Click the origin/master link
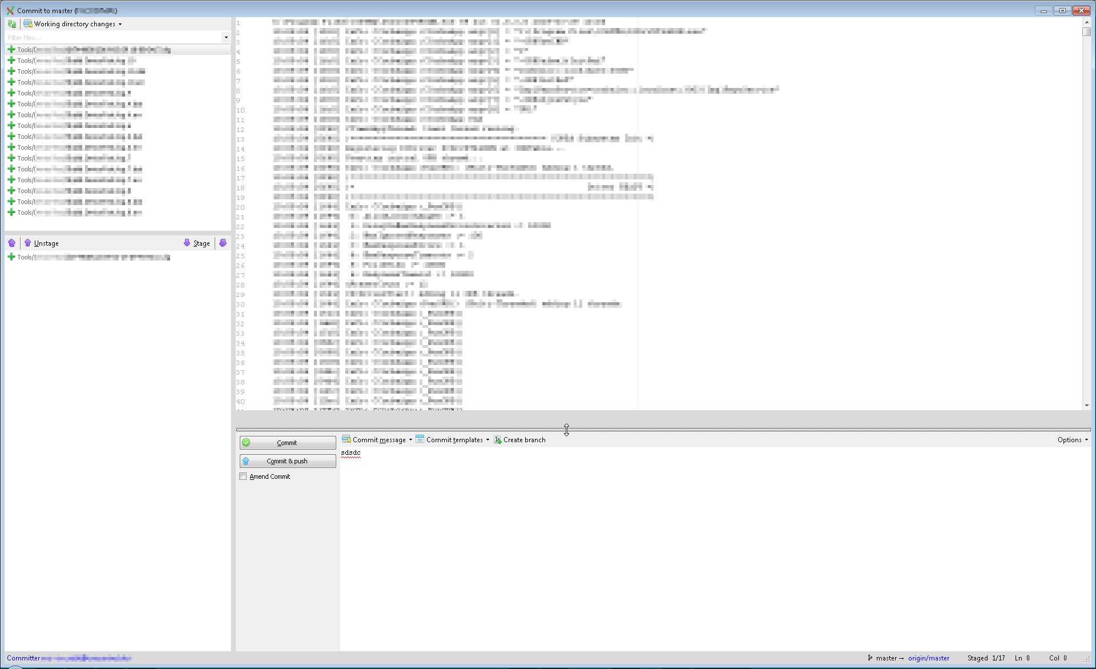The width and height of the screenshot is (1096, 669). (929, 658)
